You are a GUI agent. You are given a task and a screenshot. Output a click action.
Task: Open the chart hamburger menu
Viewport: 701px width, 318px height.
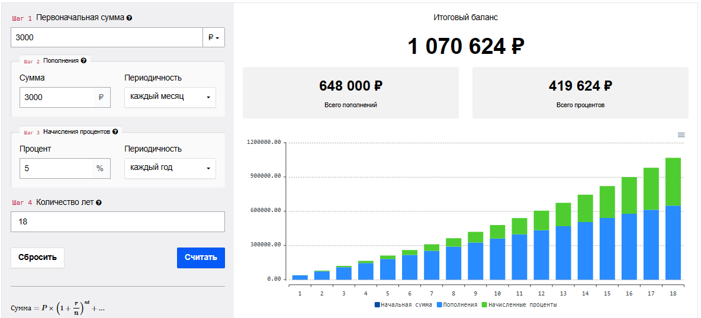click(x=681, y=134)
